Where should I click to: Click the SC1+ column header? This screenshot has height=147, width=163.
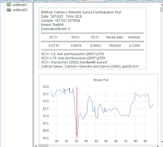pos(53,37)
